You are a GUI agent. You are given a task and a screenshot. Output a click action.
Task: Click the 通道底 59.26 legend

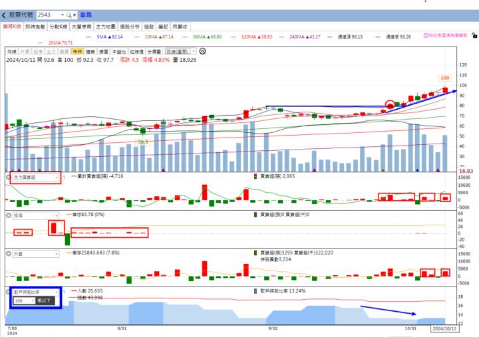click(399, 37)
